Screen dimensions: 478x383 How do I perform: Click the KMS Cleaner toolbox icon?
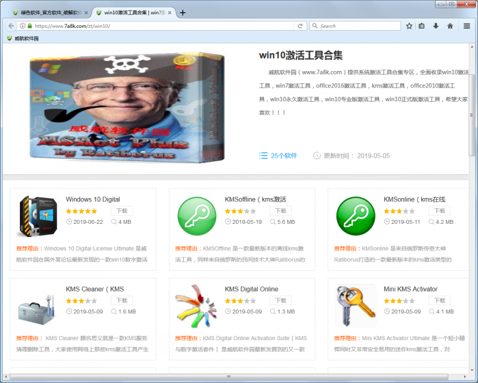[x=38, y=309]
